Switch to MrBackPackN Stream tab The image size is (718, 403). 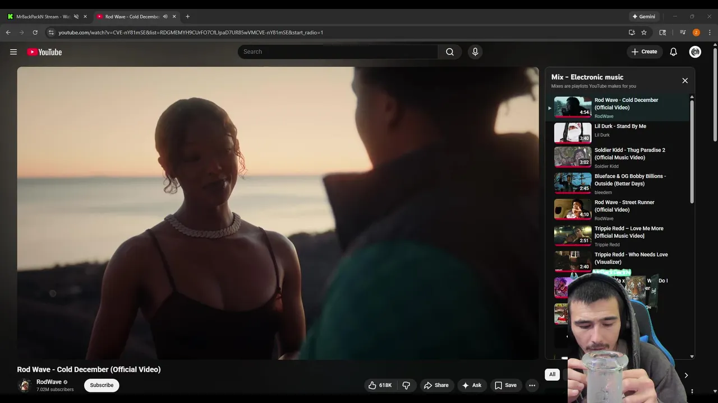coord(46,17)
